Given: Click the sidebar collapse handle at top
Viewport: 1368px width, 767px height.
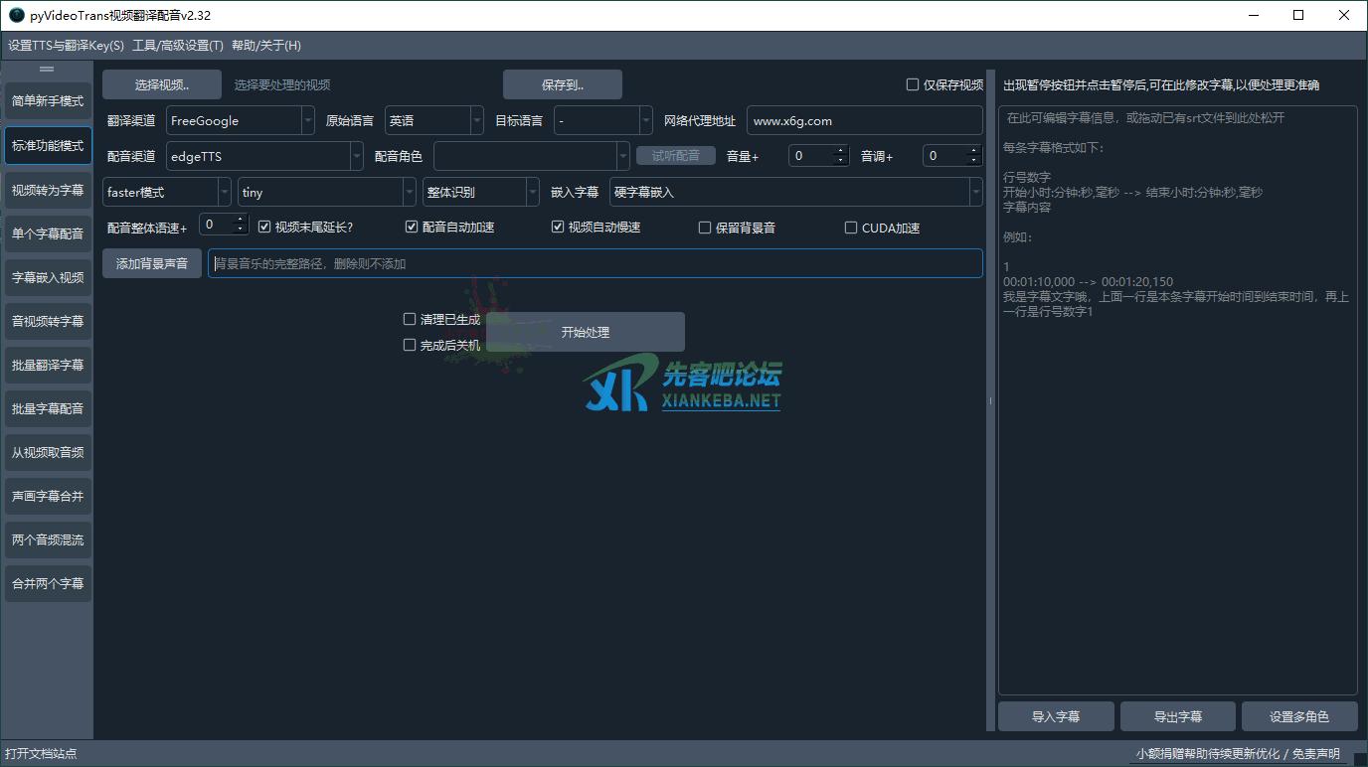Looking at the screenshot, I should point(47,70).
